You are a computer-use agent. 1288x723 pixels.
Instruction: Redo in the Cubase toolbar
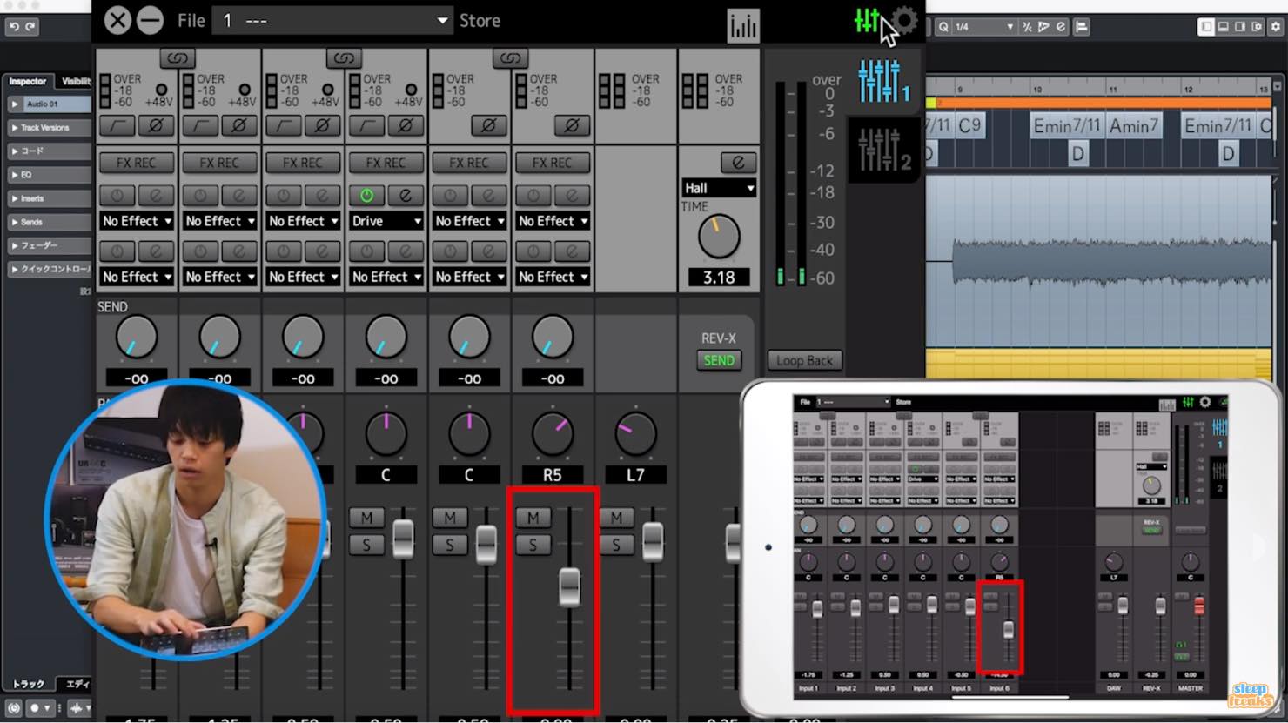pyautogui.click(x=30, y=26)
